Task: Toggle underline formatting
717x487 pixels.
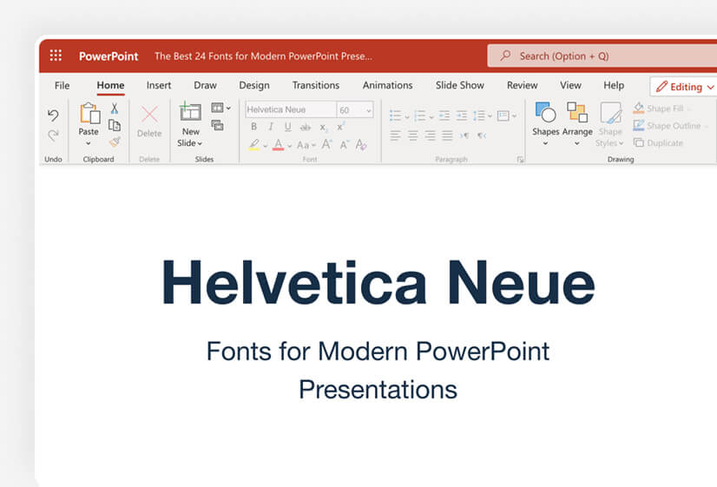Action: click(x=287, y=127)
